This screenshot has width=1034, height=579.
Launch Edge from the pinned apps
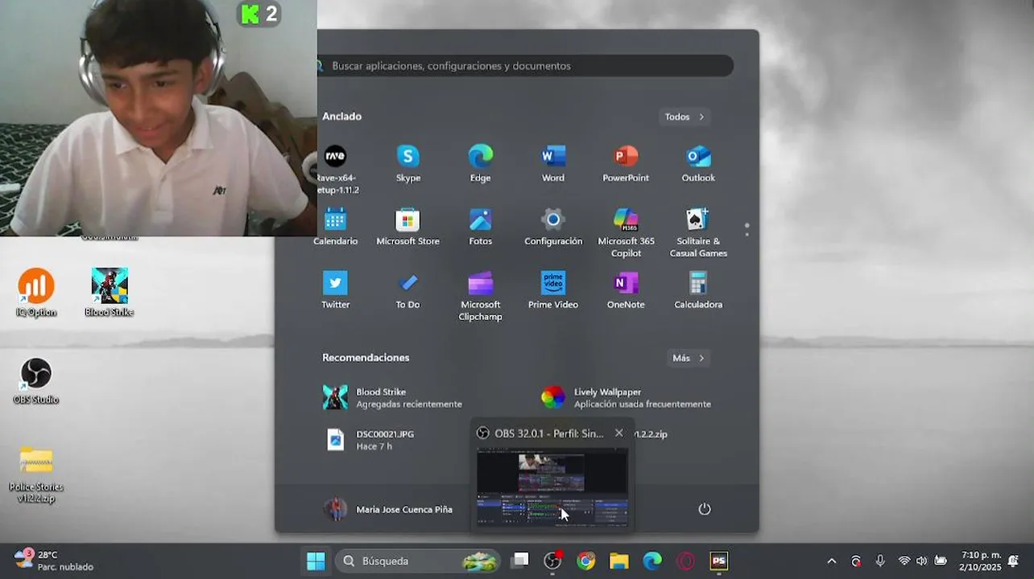point(481,163)
